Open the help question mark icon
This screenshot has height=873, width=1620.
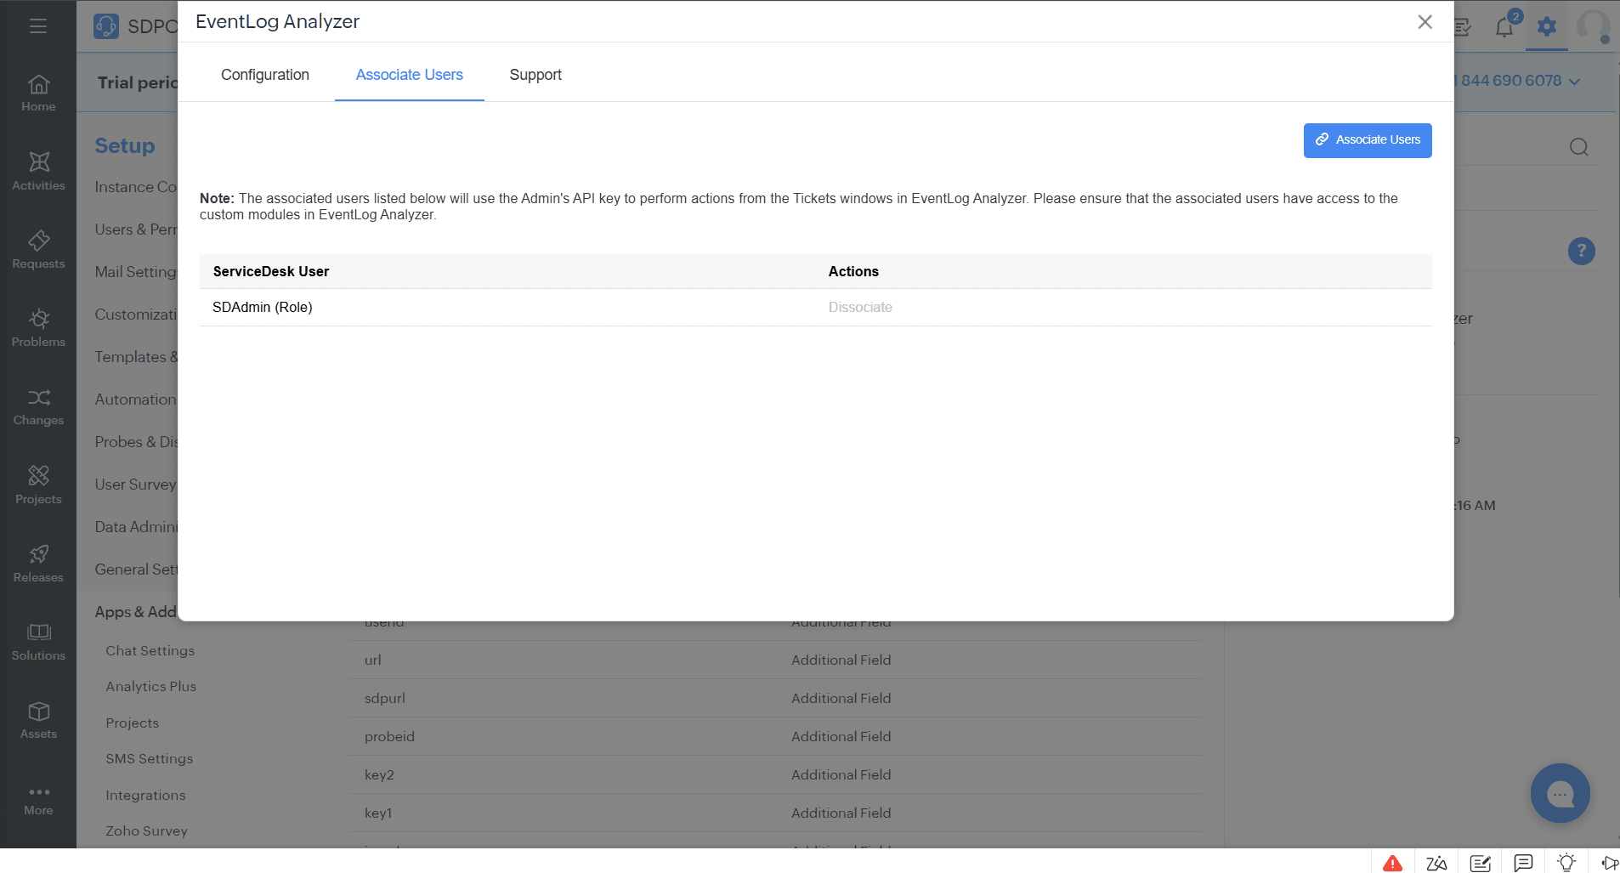[x=1581, y=251]
